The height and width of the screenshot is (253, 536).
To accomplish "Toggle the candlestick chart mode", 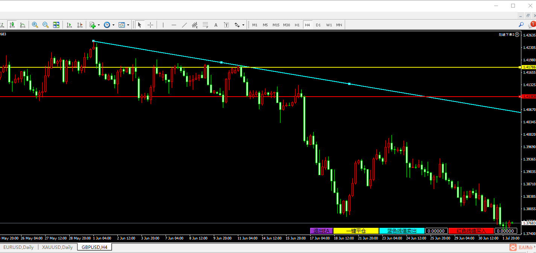I will point(12,25).
